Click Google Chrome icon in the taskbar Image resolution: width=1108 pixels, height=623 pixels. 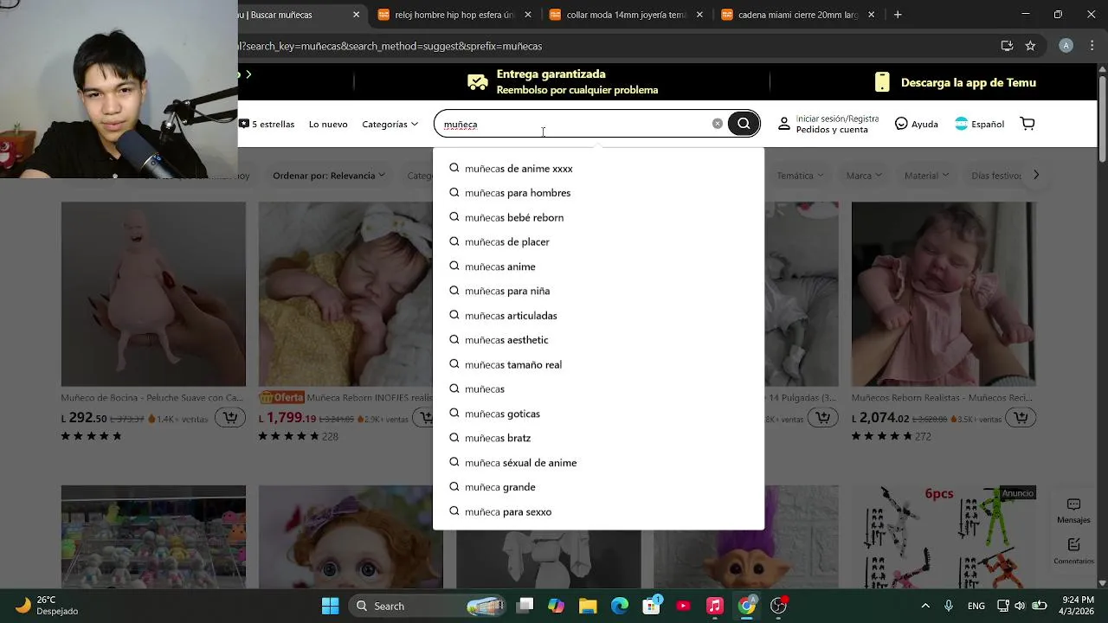coord(746,606)
